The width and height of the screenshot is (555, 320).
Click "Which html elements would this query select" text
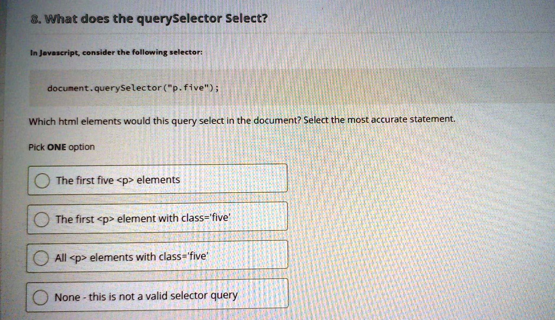pyautogui.click(x=135, y=121)
